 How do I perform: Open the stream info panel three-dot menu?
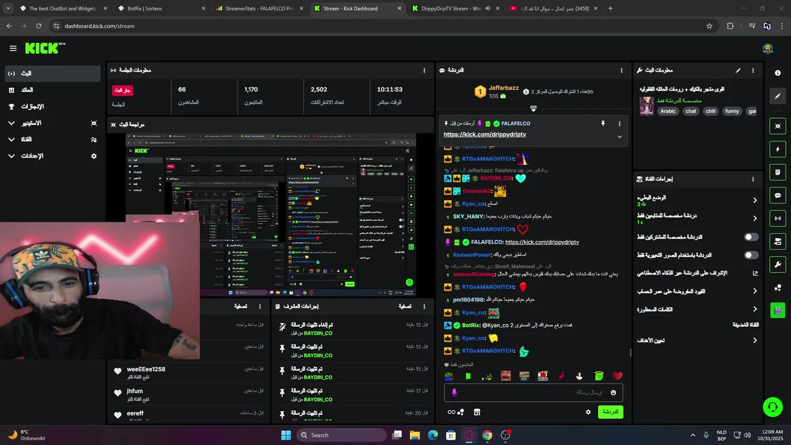pos(753,70)
